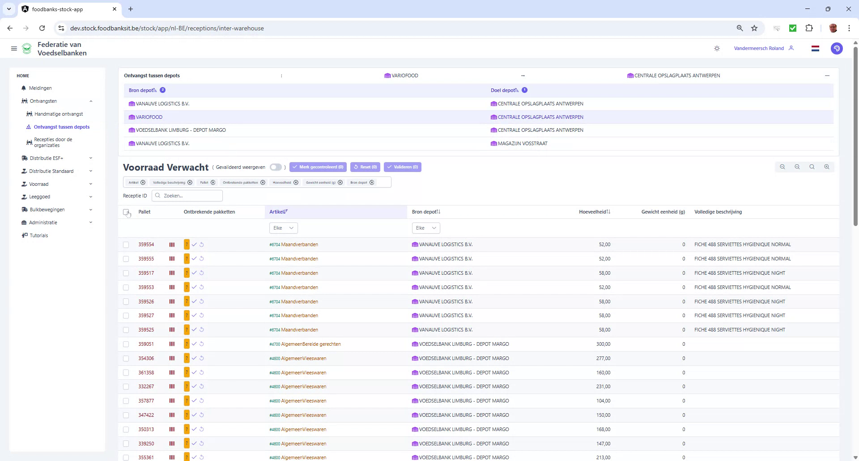Viewport: 859px width, 461px height.
Task: Mark pallet 359517 as checked with the checkmark icon
Action: pos(194,273)
